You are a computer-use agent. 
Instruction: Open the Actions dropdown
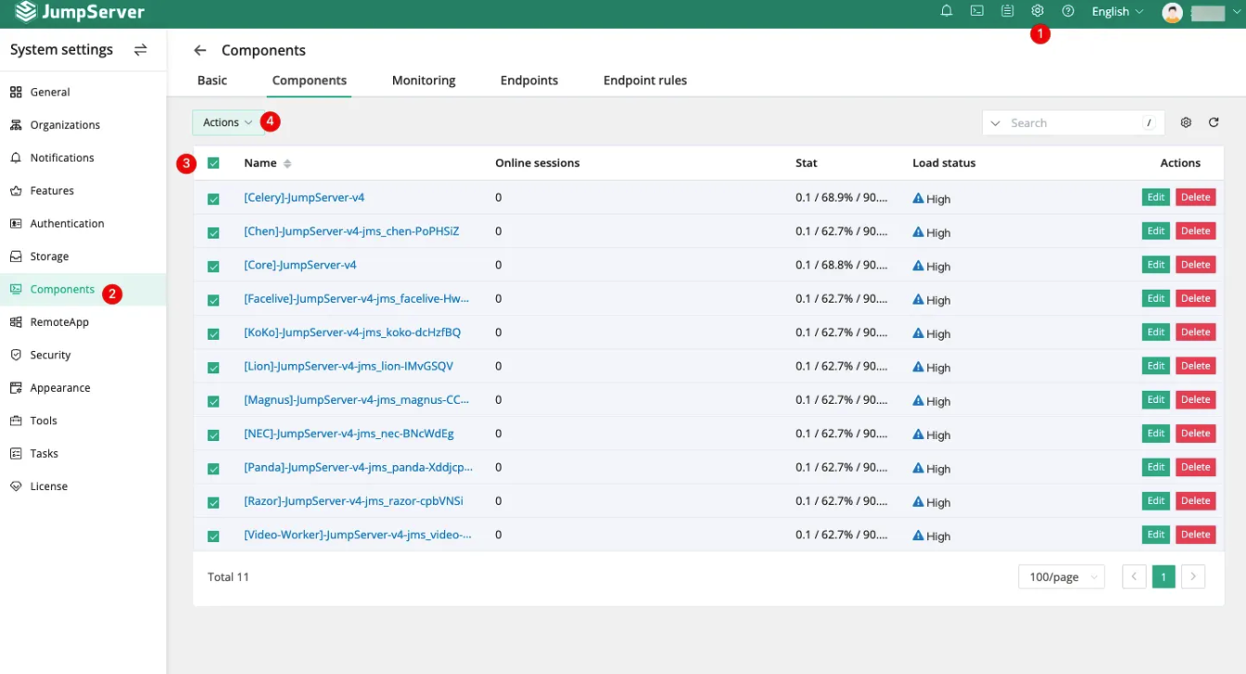229,123
